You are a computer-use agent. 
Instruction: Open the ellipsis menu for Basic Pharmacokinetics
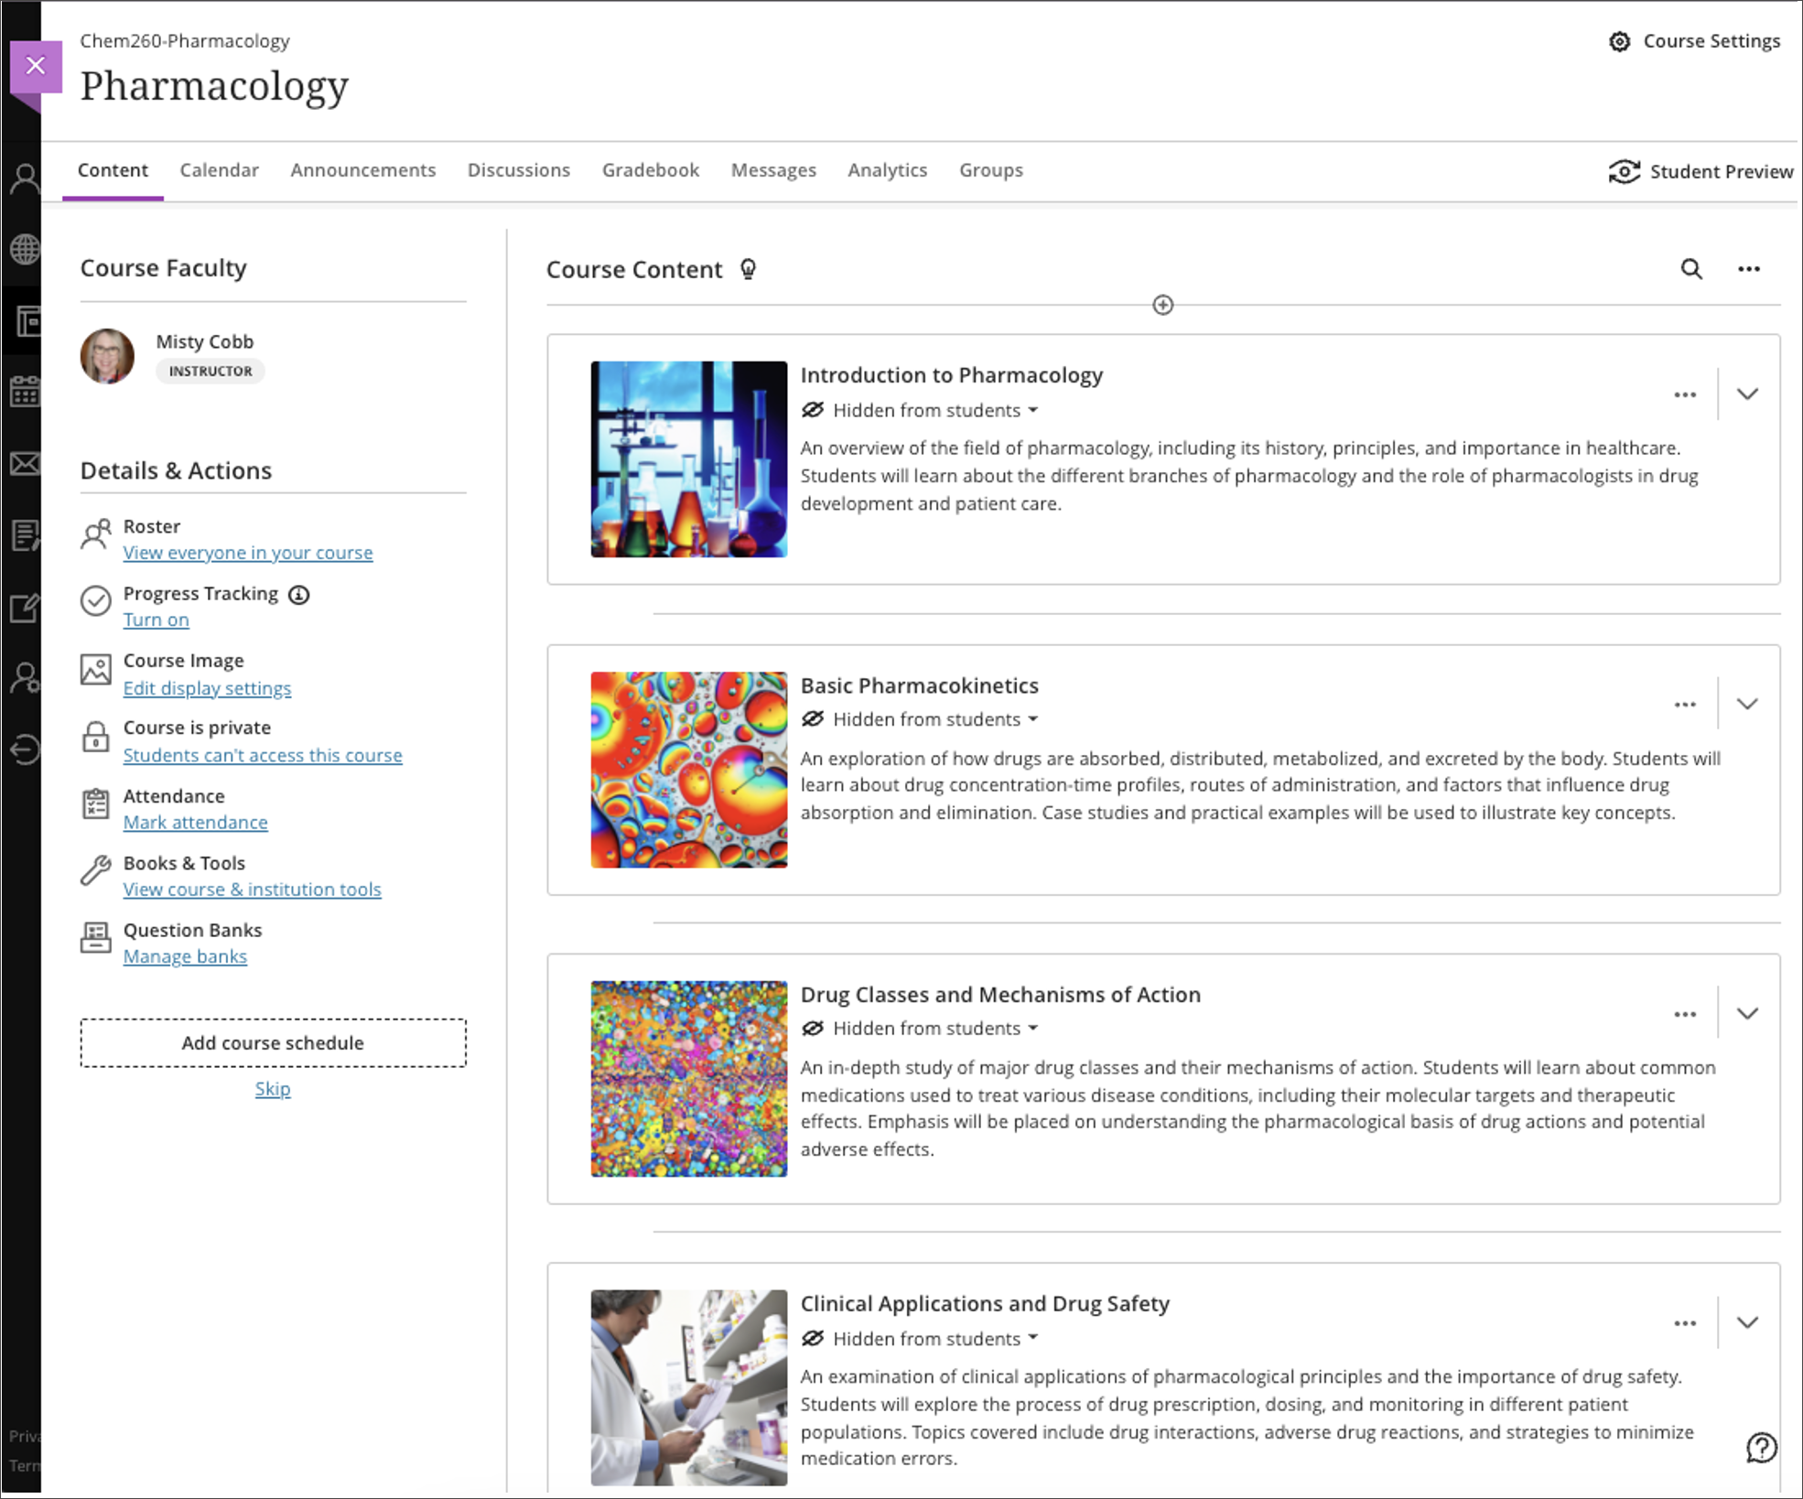(1685, 704)
